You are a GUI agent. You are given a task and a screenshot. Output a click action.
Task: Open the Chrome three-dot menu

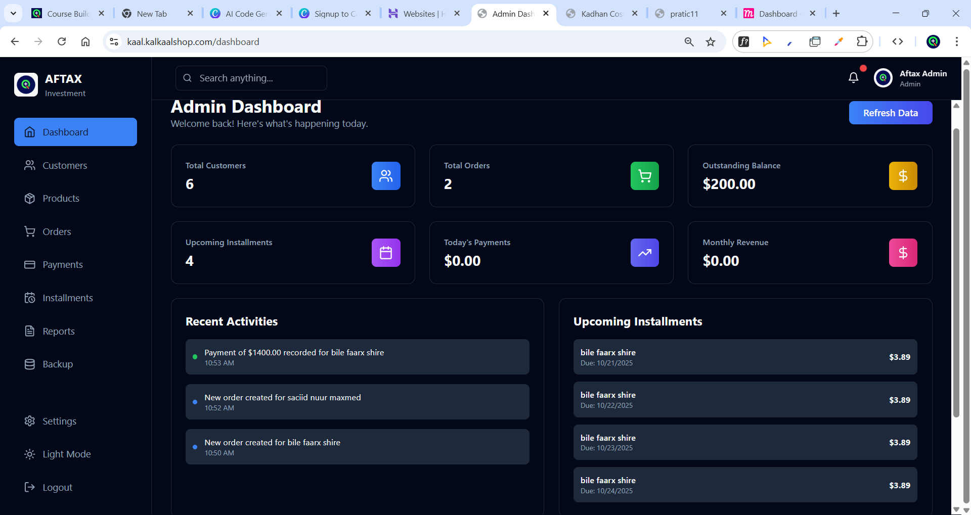click(x=957, y=41)
